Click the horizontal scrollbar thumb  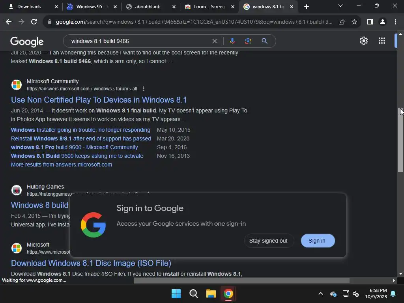click(241, 281)
